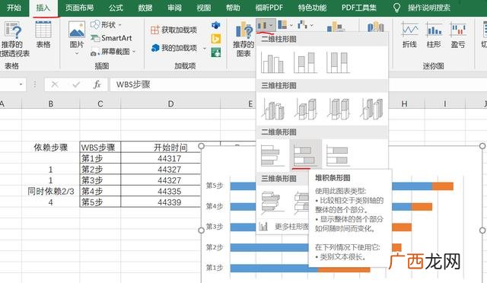Click the insert column or bar chart button
487x283 pixels.
(x=265, y=25)
